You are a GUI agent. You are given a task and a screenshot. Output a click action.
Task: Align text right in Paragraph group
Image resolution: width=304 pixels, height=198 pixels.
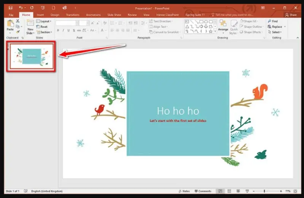[x=122, y=30]
